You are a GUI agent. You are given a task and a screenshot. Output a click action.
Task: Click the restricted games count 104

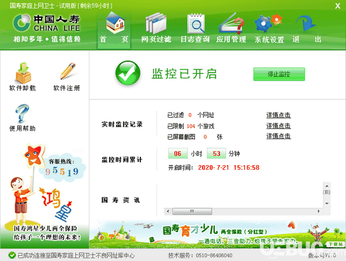tap(191, 126)
